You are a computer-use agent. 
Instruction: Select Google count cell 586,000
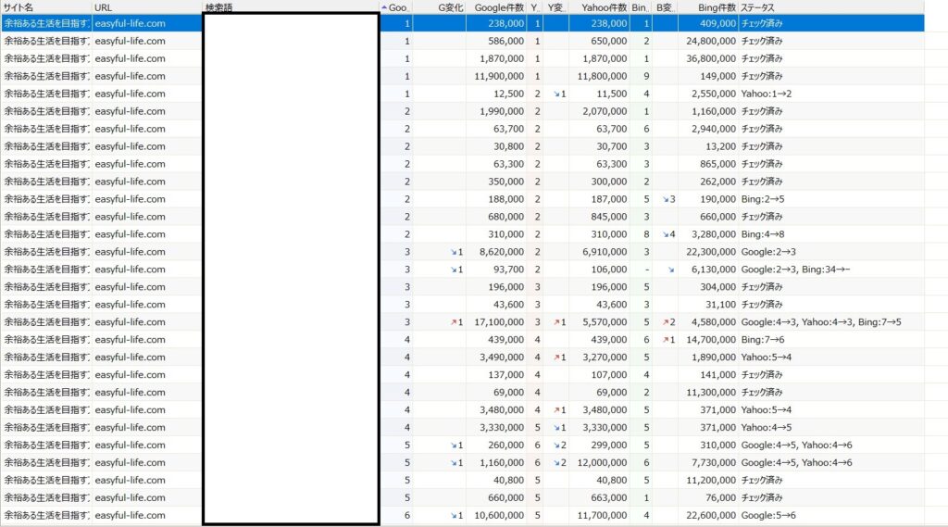point(506,41)
